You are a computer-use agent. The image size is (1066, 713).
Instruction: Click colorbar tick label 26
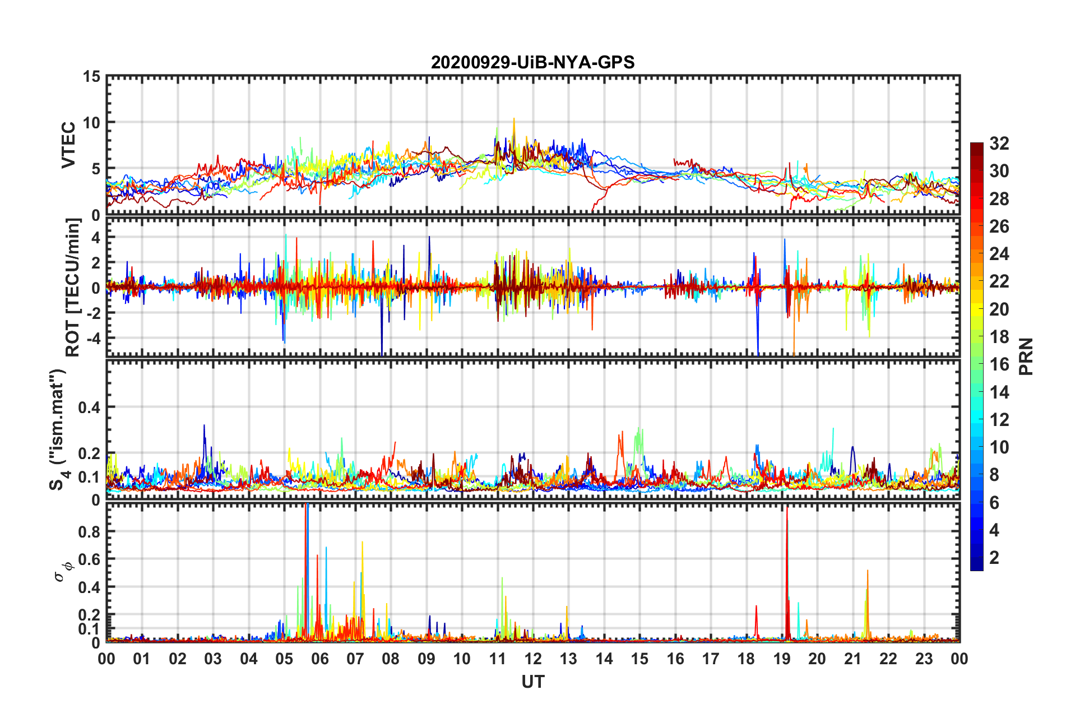(x=999, y=226)
